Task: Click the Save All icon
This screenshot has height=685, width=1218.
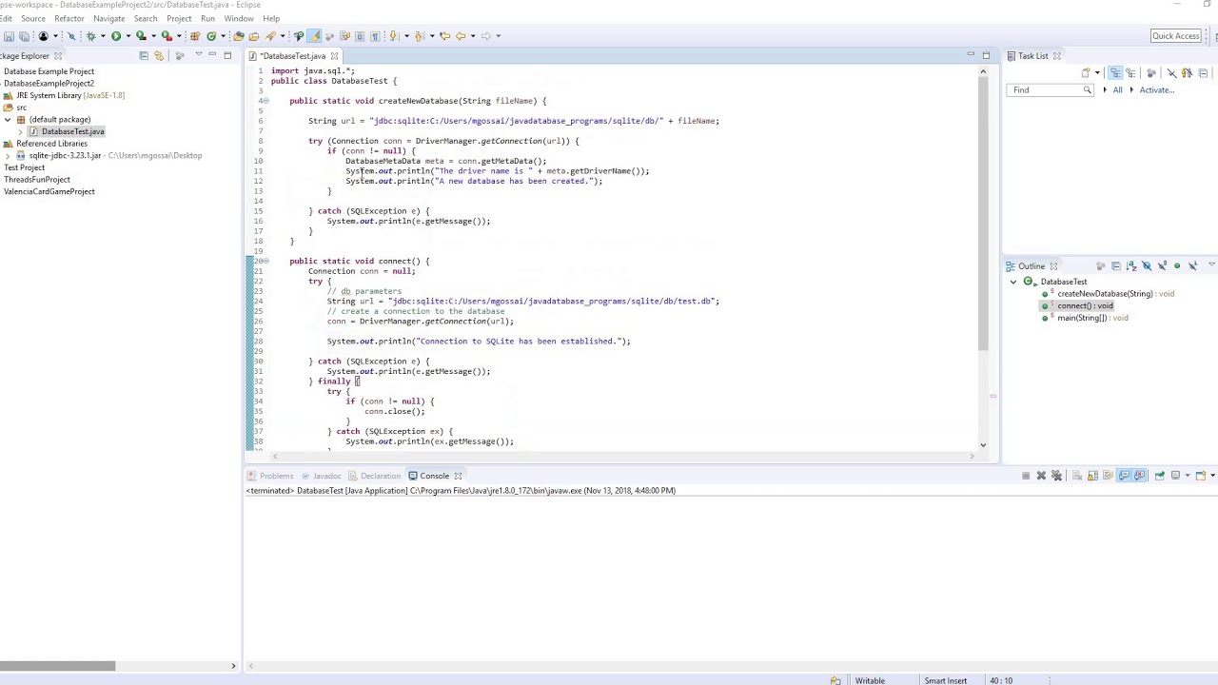Action: pyautogui.click(x=24, y=36)
